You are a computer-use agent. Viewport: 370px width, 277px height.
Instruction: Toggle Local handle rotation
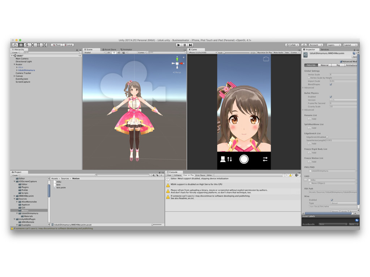pos(68,45)
